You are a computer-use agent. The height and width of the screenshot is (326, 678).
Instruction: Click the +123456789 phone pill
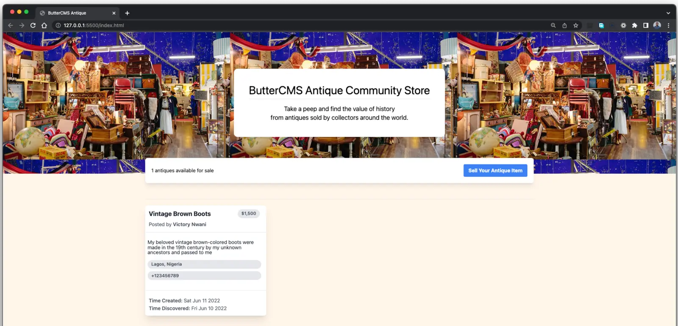(x=204, y=276)
